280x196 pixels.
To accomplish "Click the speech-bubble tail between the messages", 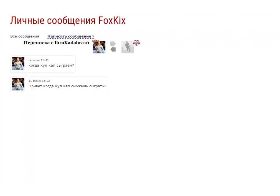I will tap(25, 74).
